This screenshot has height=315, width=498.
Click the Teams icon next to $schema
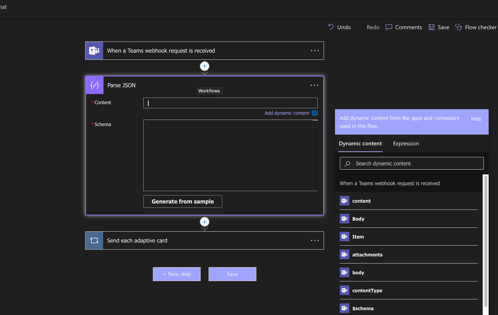click(x=344, y=309)
